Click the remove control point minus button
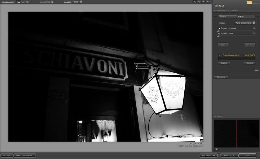 click(x=223, y=45)
